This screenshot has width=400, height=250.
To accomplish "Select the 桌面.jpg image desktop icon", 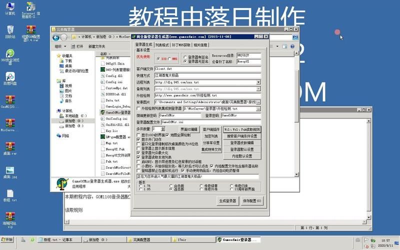I will click(10, 172).
